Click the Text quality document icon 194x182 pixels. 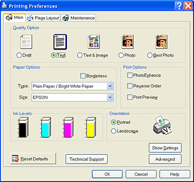60,42
